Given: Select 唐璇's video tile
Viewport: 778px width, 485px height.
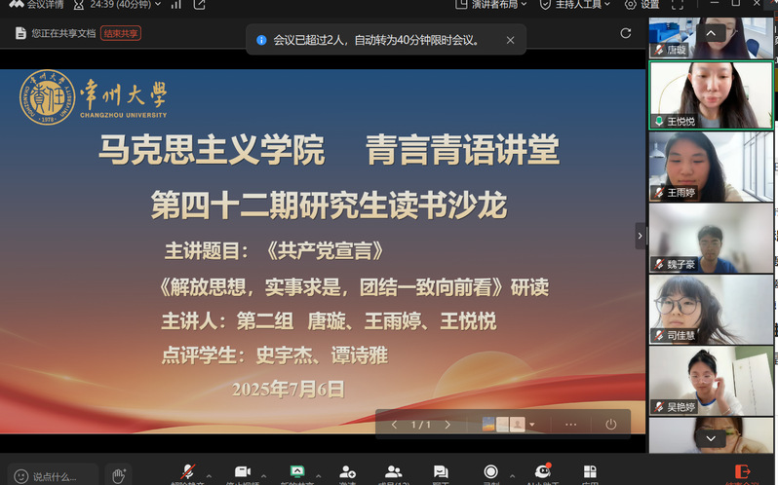Looking at the screenshot, I should (x=711, y=38).
